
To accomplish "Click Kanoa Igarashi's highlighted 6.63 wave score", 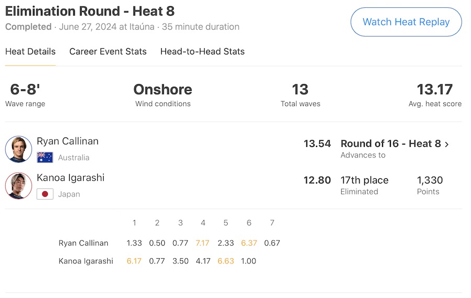I will coord(226,261).
